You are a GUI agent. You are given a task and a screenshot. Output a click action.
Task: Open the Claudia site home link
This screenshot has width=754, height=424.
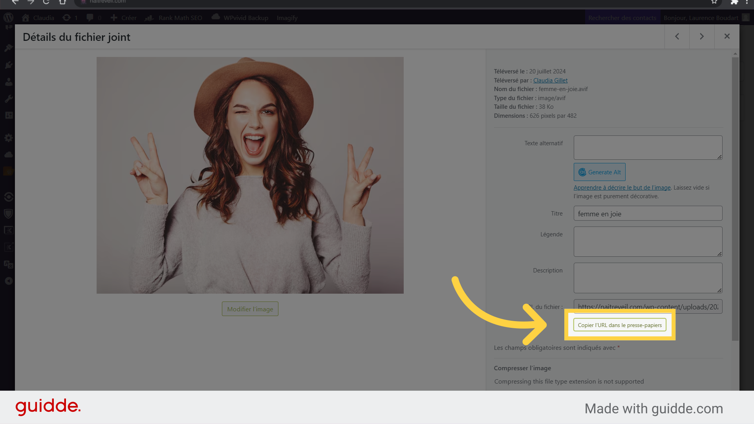tap(38, 18)
